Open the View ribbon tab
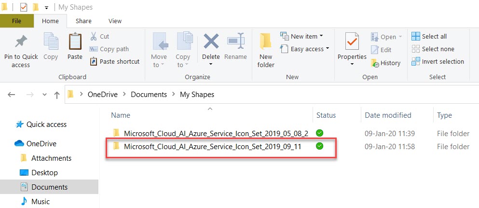This screenshot has width=479, height=208. point(115,21)
